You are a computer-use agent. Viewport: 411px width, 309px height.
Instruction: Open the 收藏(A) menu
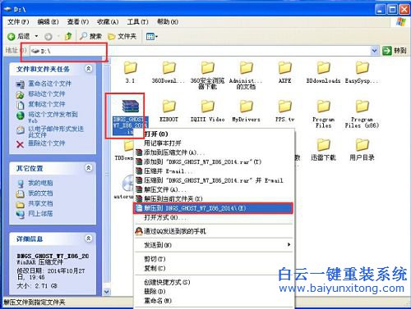pyautogui.click(x=108, y=21)
